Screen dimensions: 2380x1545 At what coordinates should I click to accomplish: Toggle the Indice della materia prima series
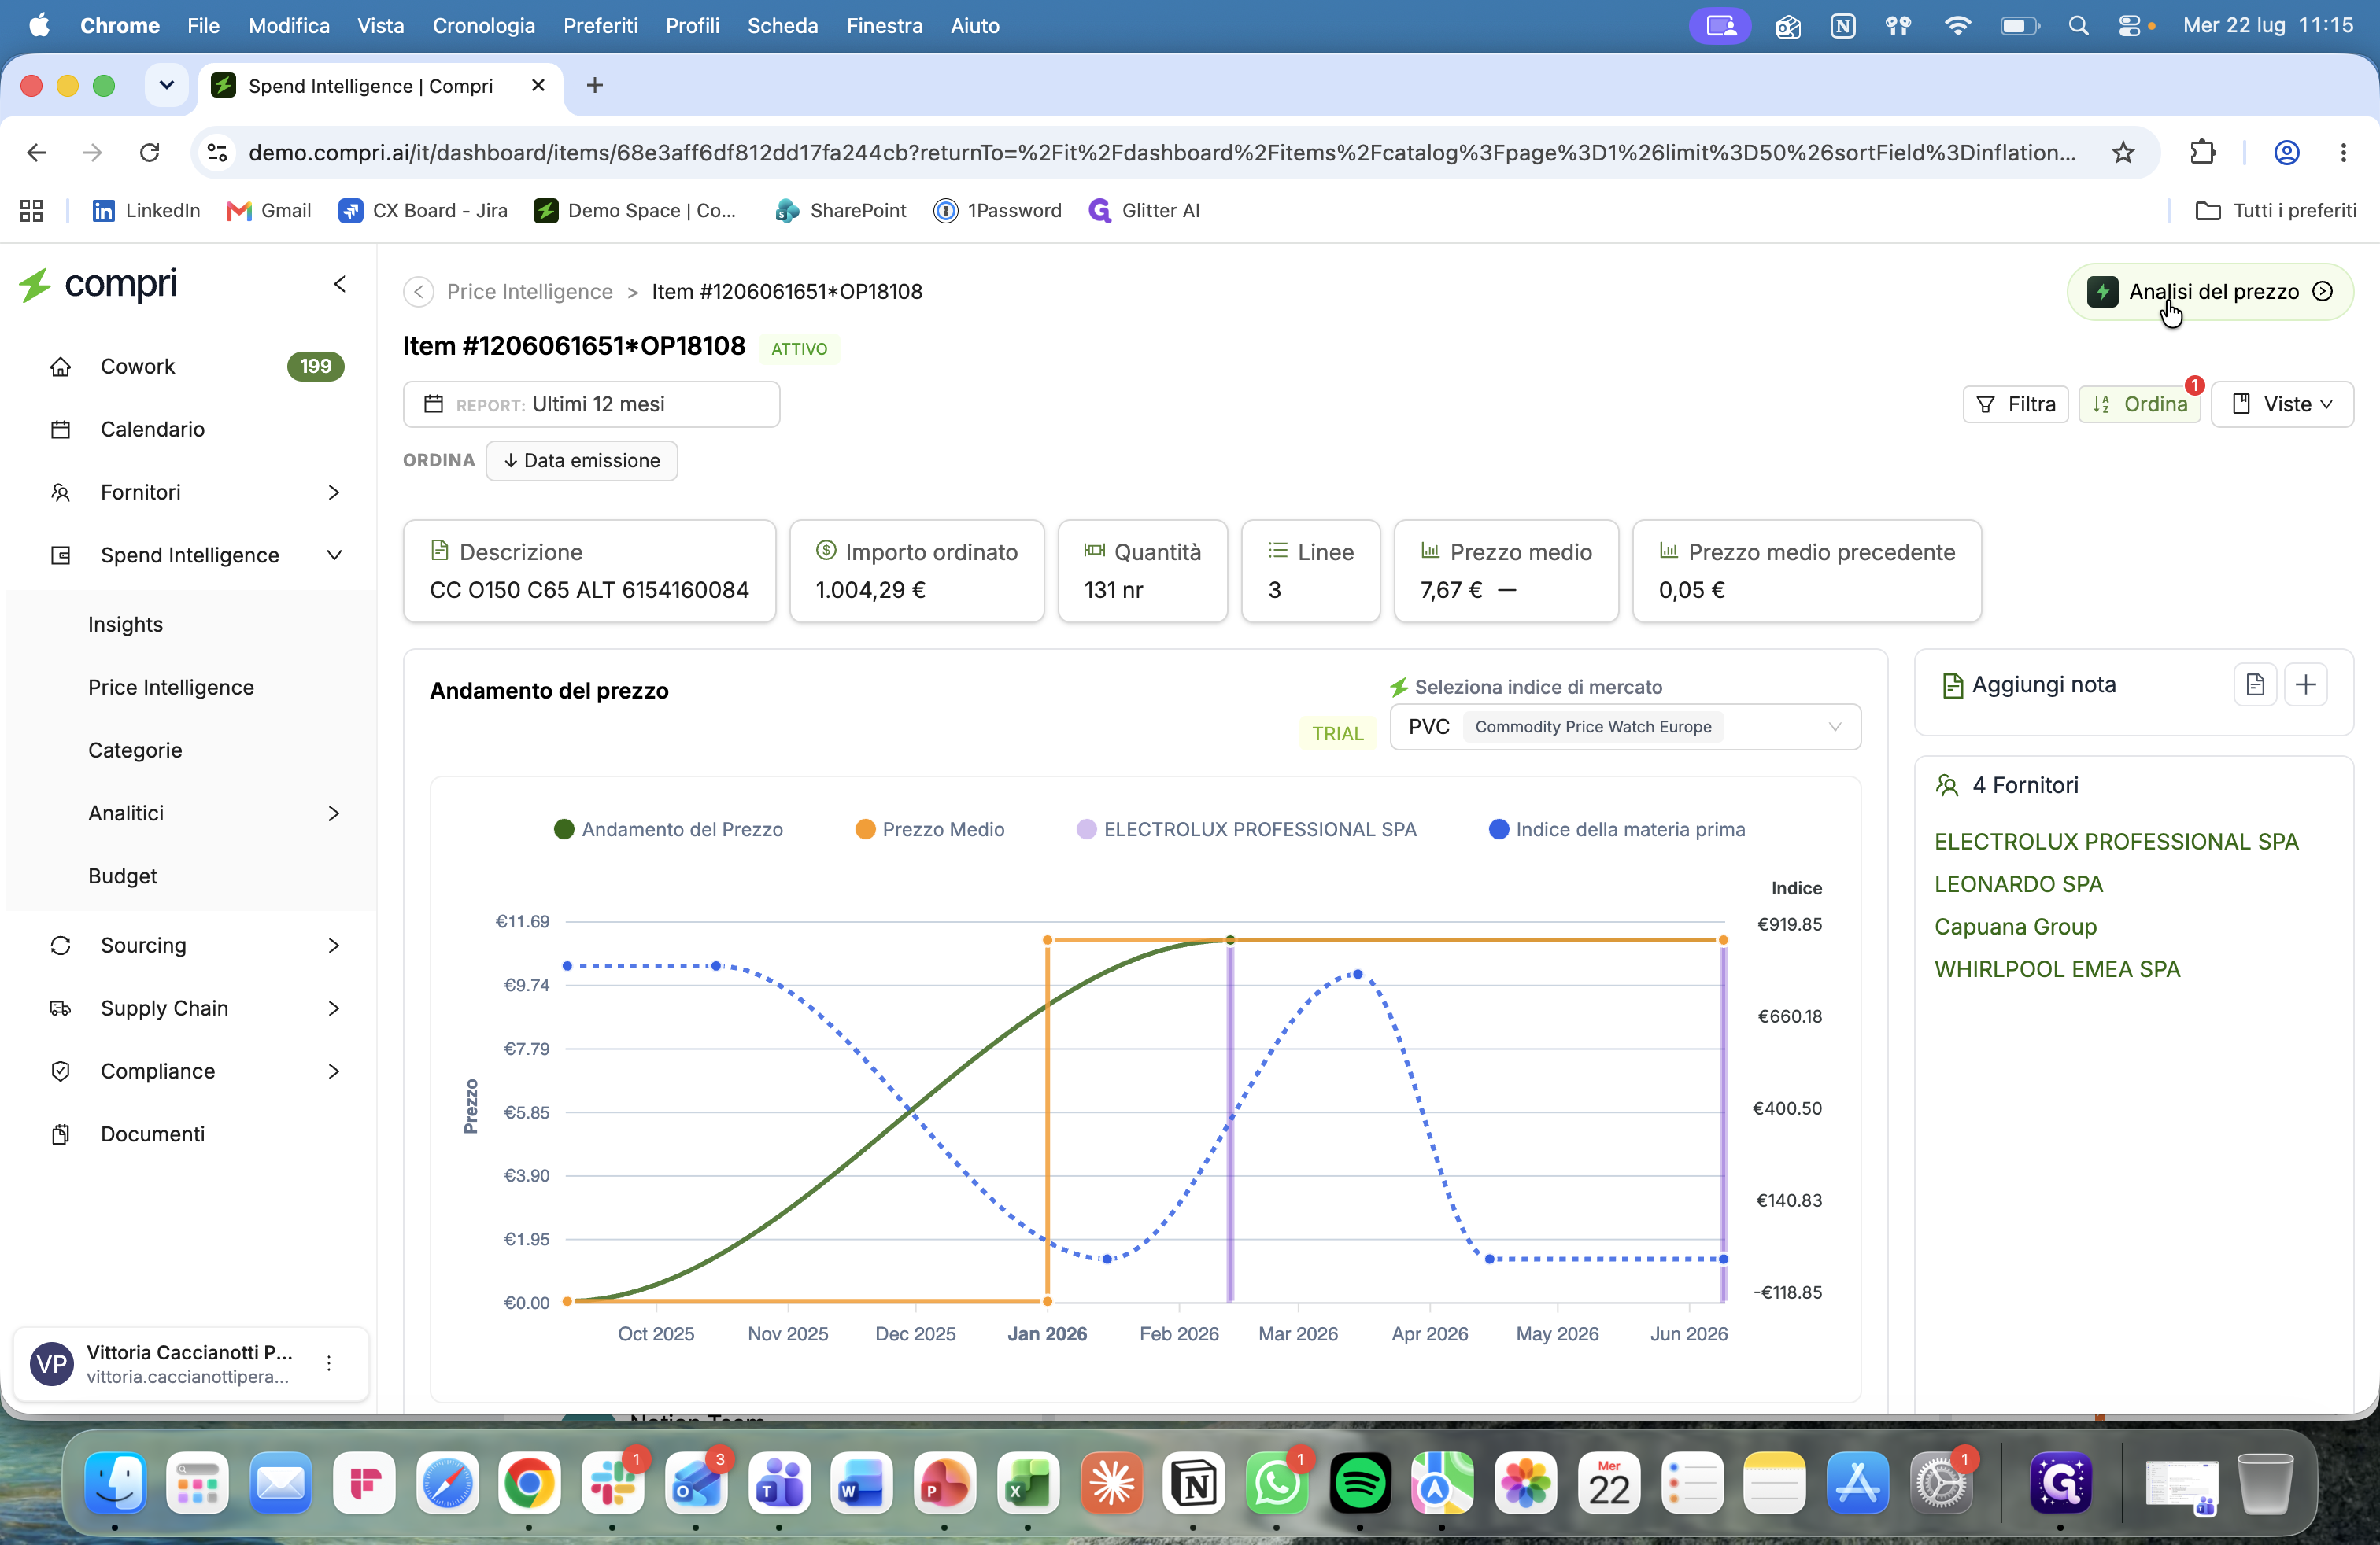point(1617,829)
